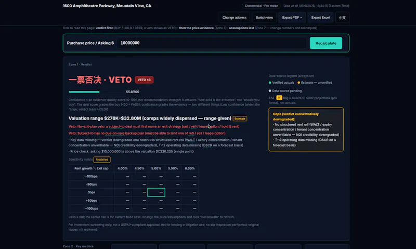Click the +50bps rent growth row label
Screen dimensions: 416x249
click(92, 201)
